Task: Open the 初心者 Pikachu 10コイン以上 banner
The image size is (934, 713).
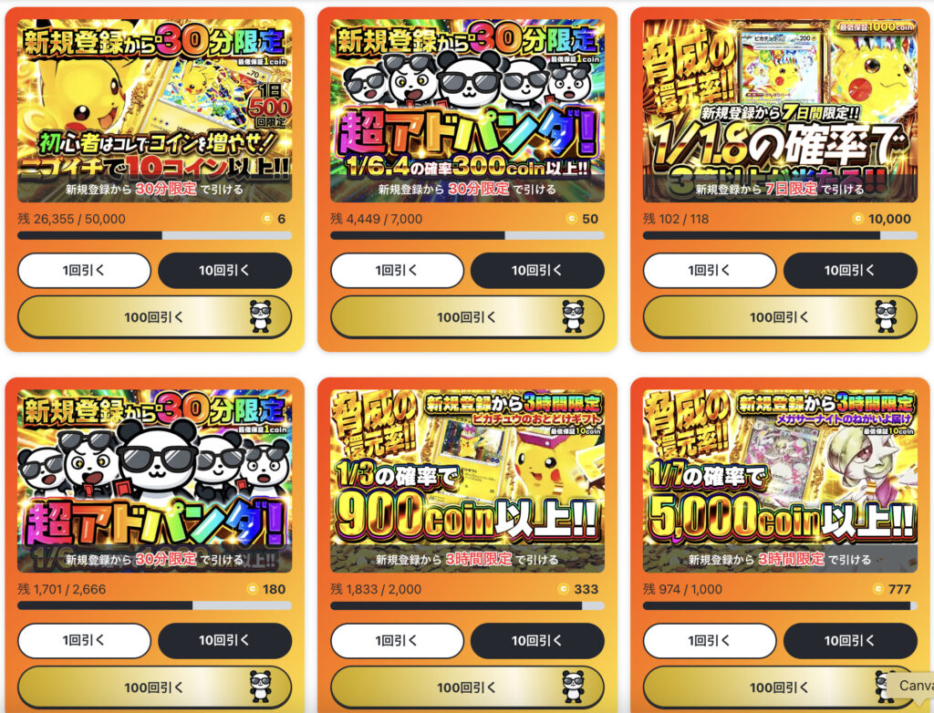Action: pos(154,110)
